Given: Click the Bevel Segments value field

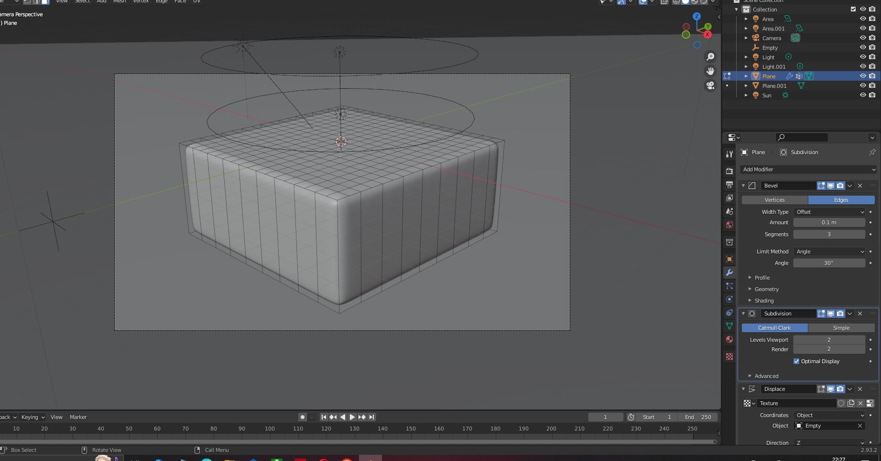Looking at the screenshot, I should 829,234.
